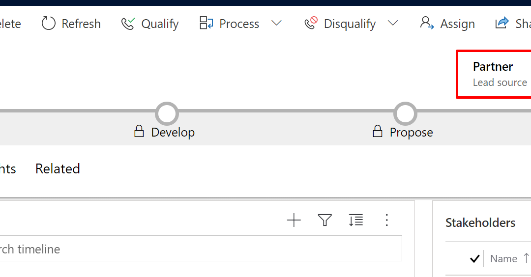Open the Related tab

click(58, 169)
